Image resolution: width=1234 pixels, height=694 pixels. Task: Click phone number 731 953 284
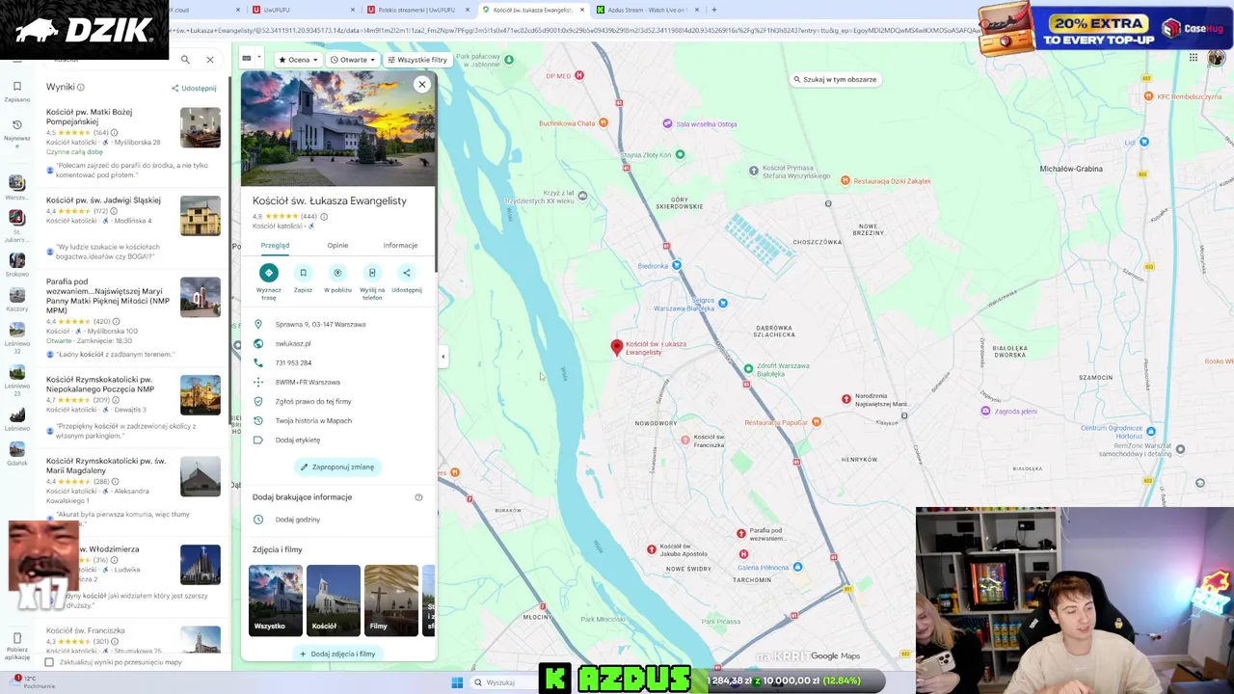[x=293, y=362]
